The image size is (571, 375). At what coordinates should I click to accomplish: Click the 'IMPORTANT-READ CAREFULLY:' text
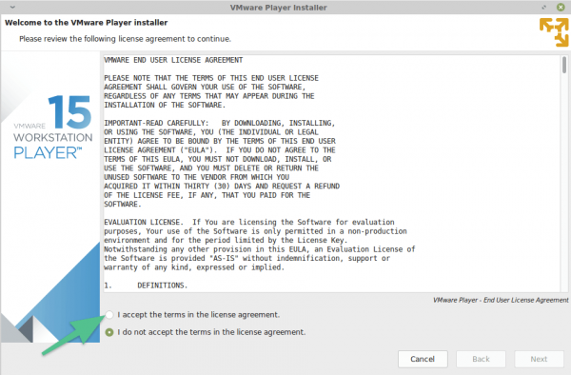pyautogui.click(x=156, y=123)
